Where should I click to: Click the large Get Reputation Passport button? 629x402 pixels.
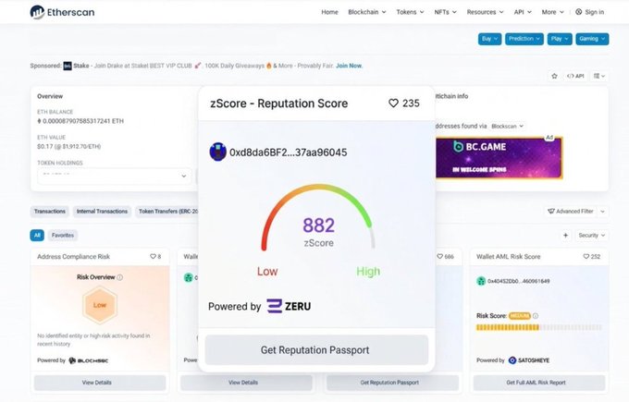(316, 350)
